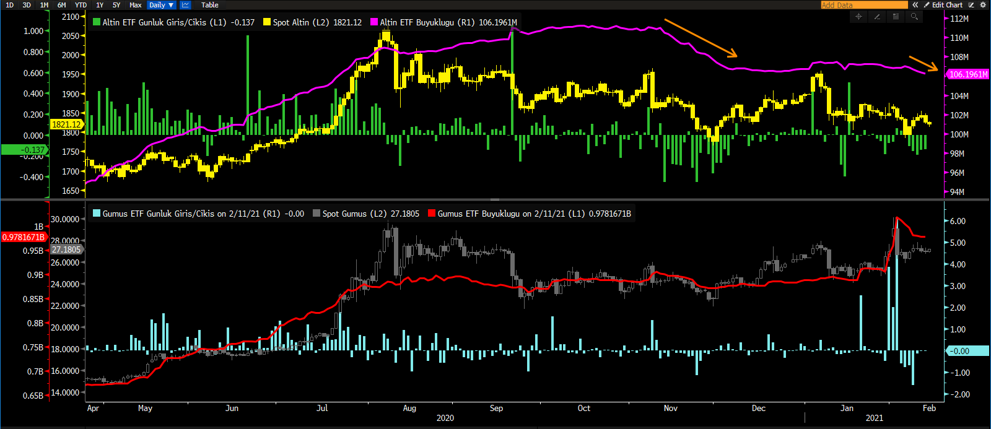This screenshot has width=991, height=429.
Task: Click legend text Altin ETF Gunluk Giris/Cikis (L1)
Action: (165, 22)
